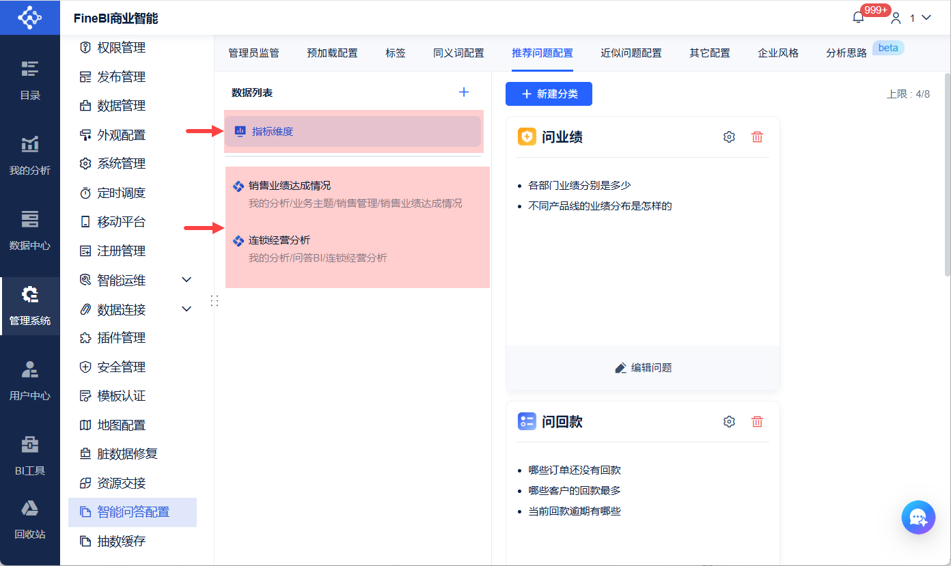Select 销售业绩达成情况 in the data list
Viewport: 951px width, 566px height.
click(x=290, y=186)
